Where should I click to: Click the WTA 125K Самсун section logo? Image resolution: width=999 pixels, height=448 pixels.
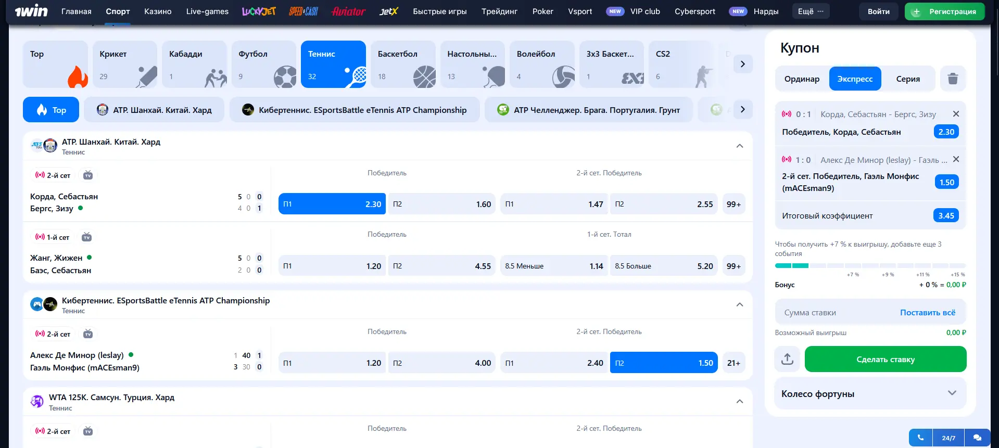tap(37, 401)
